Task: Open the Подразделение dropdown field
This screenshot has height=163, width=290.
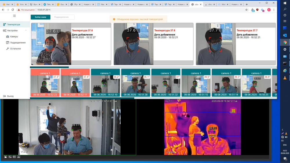Action: click(63, 17)
